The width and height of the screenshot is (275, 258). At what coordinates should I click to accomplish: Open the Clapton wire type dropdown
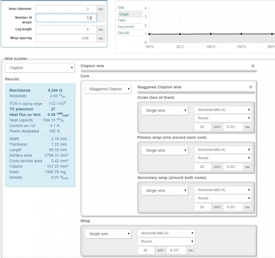(40, 68)
